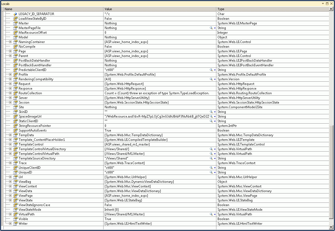Click the ViewStateMode property icon
Screen dimensions: 335x231
(15, 210)
